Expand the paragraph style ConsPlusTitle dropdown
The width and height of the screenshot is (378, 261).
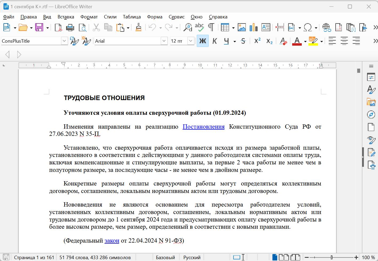point(64,41)
